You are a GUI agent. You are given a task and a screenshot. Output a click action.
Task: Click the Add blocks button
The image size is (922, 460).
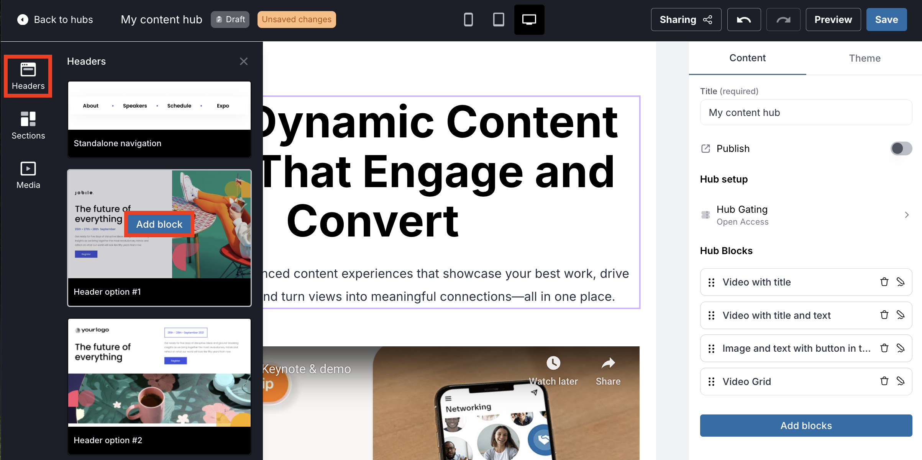(806, 426)
